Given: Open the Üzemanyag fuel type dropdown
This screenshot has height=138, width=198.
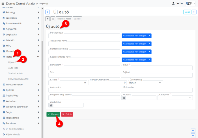Looking at the screenshot, I should (x=145, y=83).
